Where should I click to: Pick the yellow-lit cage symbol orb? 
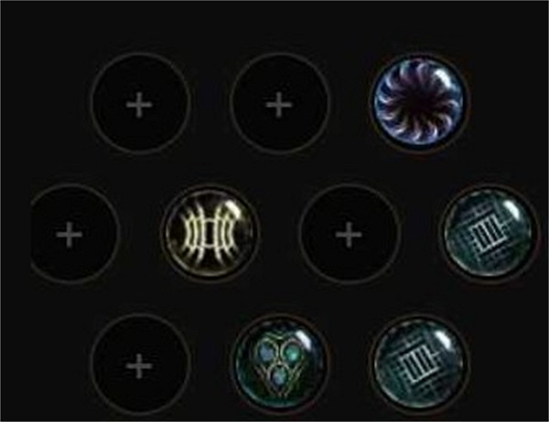[x=210, y=234]
